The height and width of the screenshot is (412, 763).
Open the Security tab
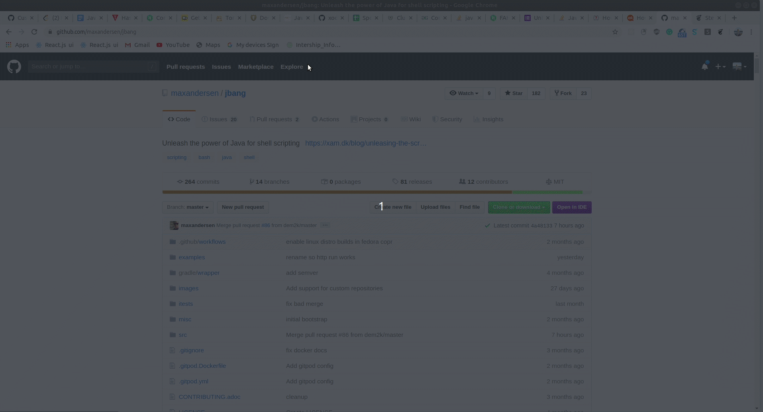(x=447, y=119)
